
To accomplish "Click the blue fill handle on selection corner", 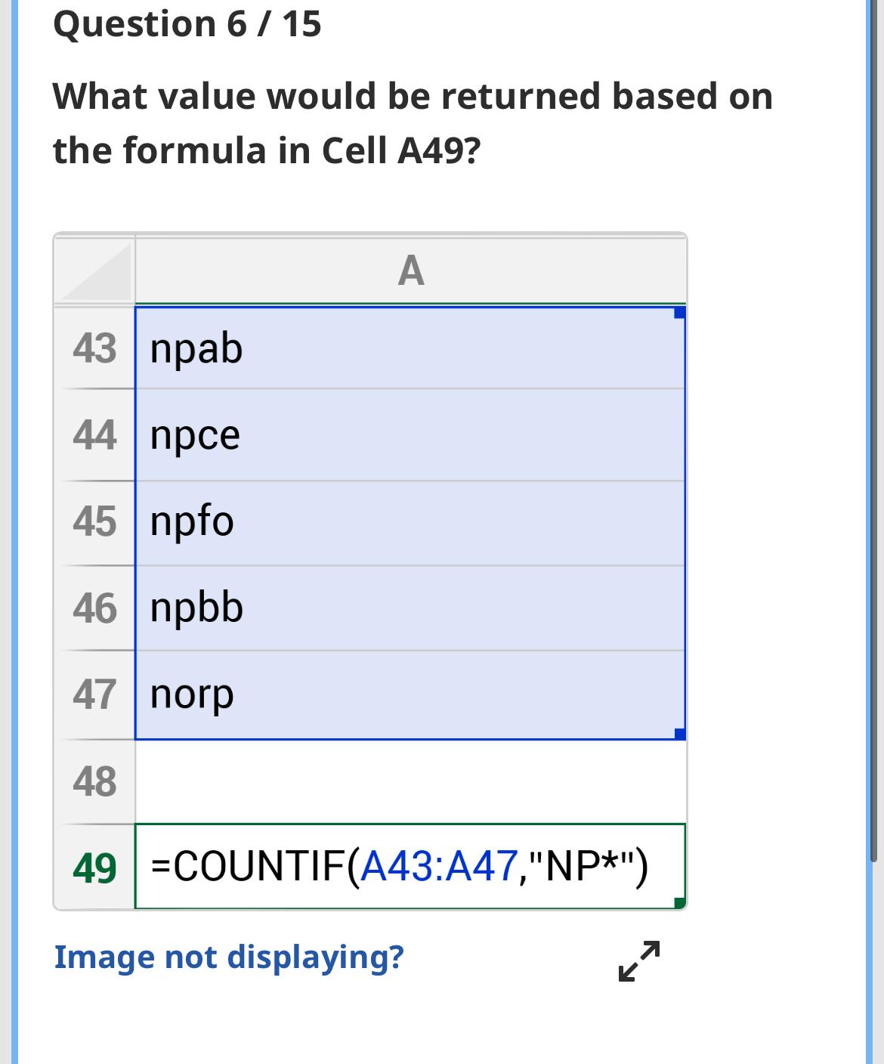I will (x=678, y=731).
